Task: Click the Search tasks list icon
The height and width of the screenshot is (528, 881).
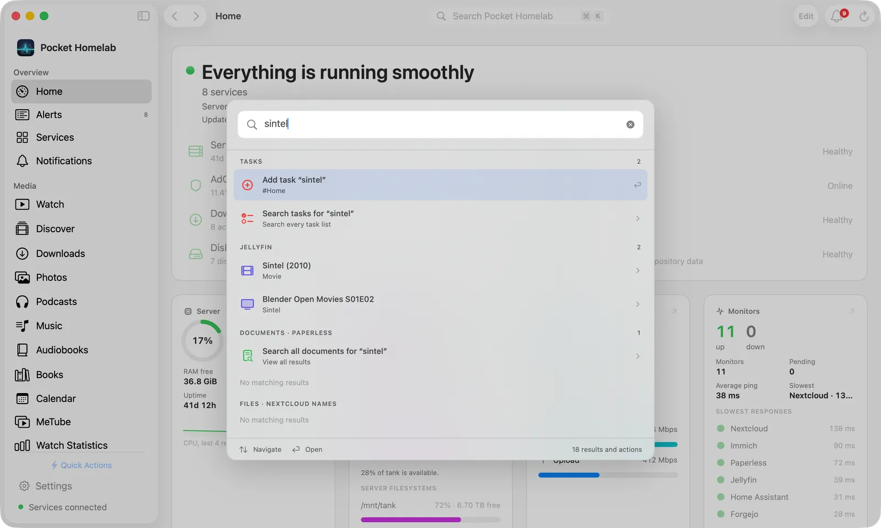Action: pyautogui.click(x=248, y=219)
